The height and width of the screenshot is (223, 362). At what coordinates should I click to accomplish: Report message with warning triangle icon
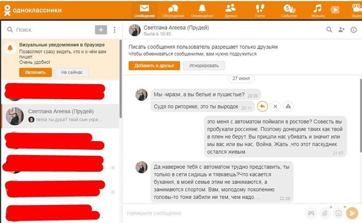288,106
